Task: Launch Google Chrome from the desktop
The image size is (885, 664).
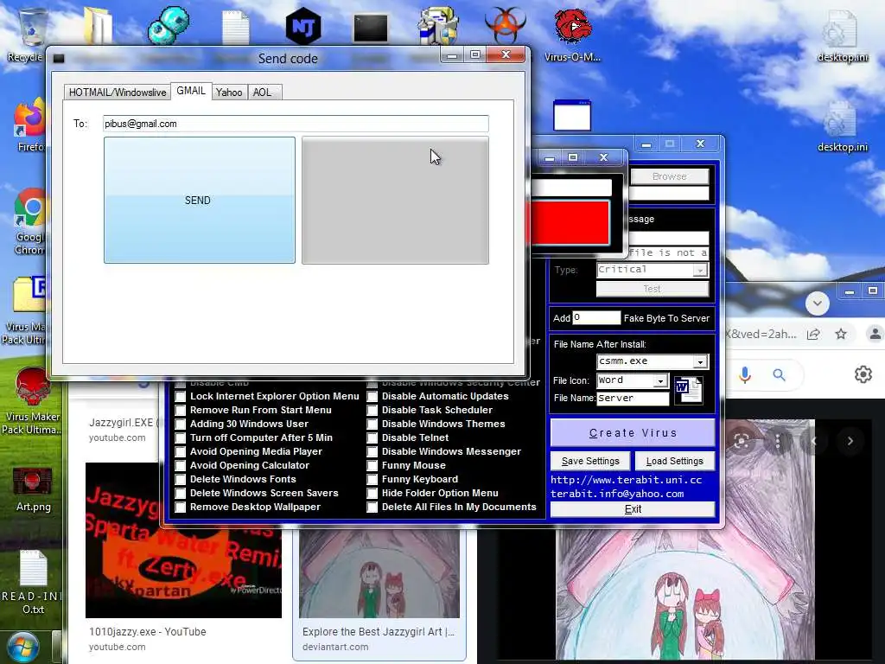Action: pyautogui.click(x=30, y=209)
